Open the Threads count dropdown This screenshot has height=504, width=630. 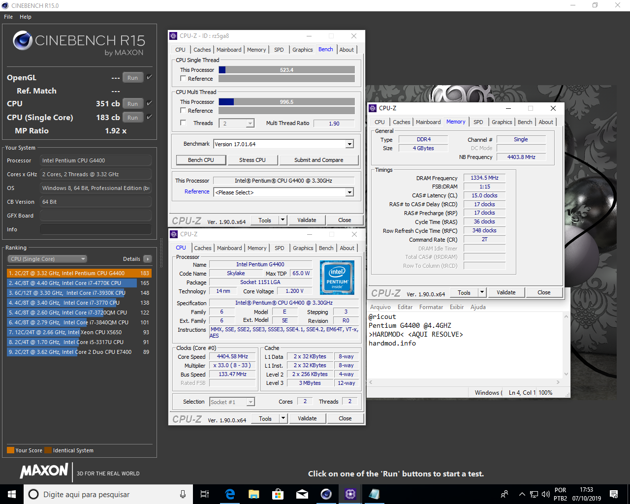(250, 124)
